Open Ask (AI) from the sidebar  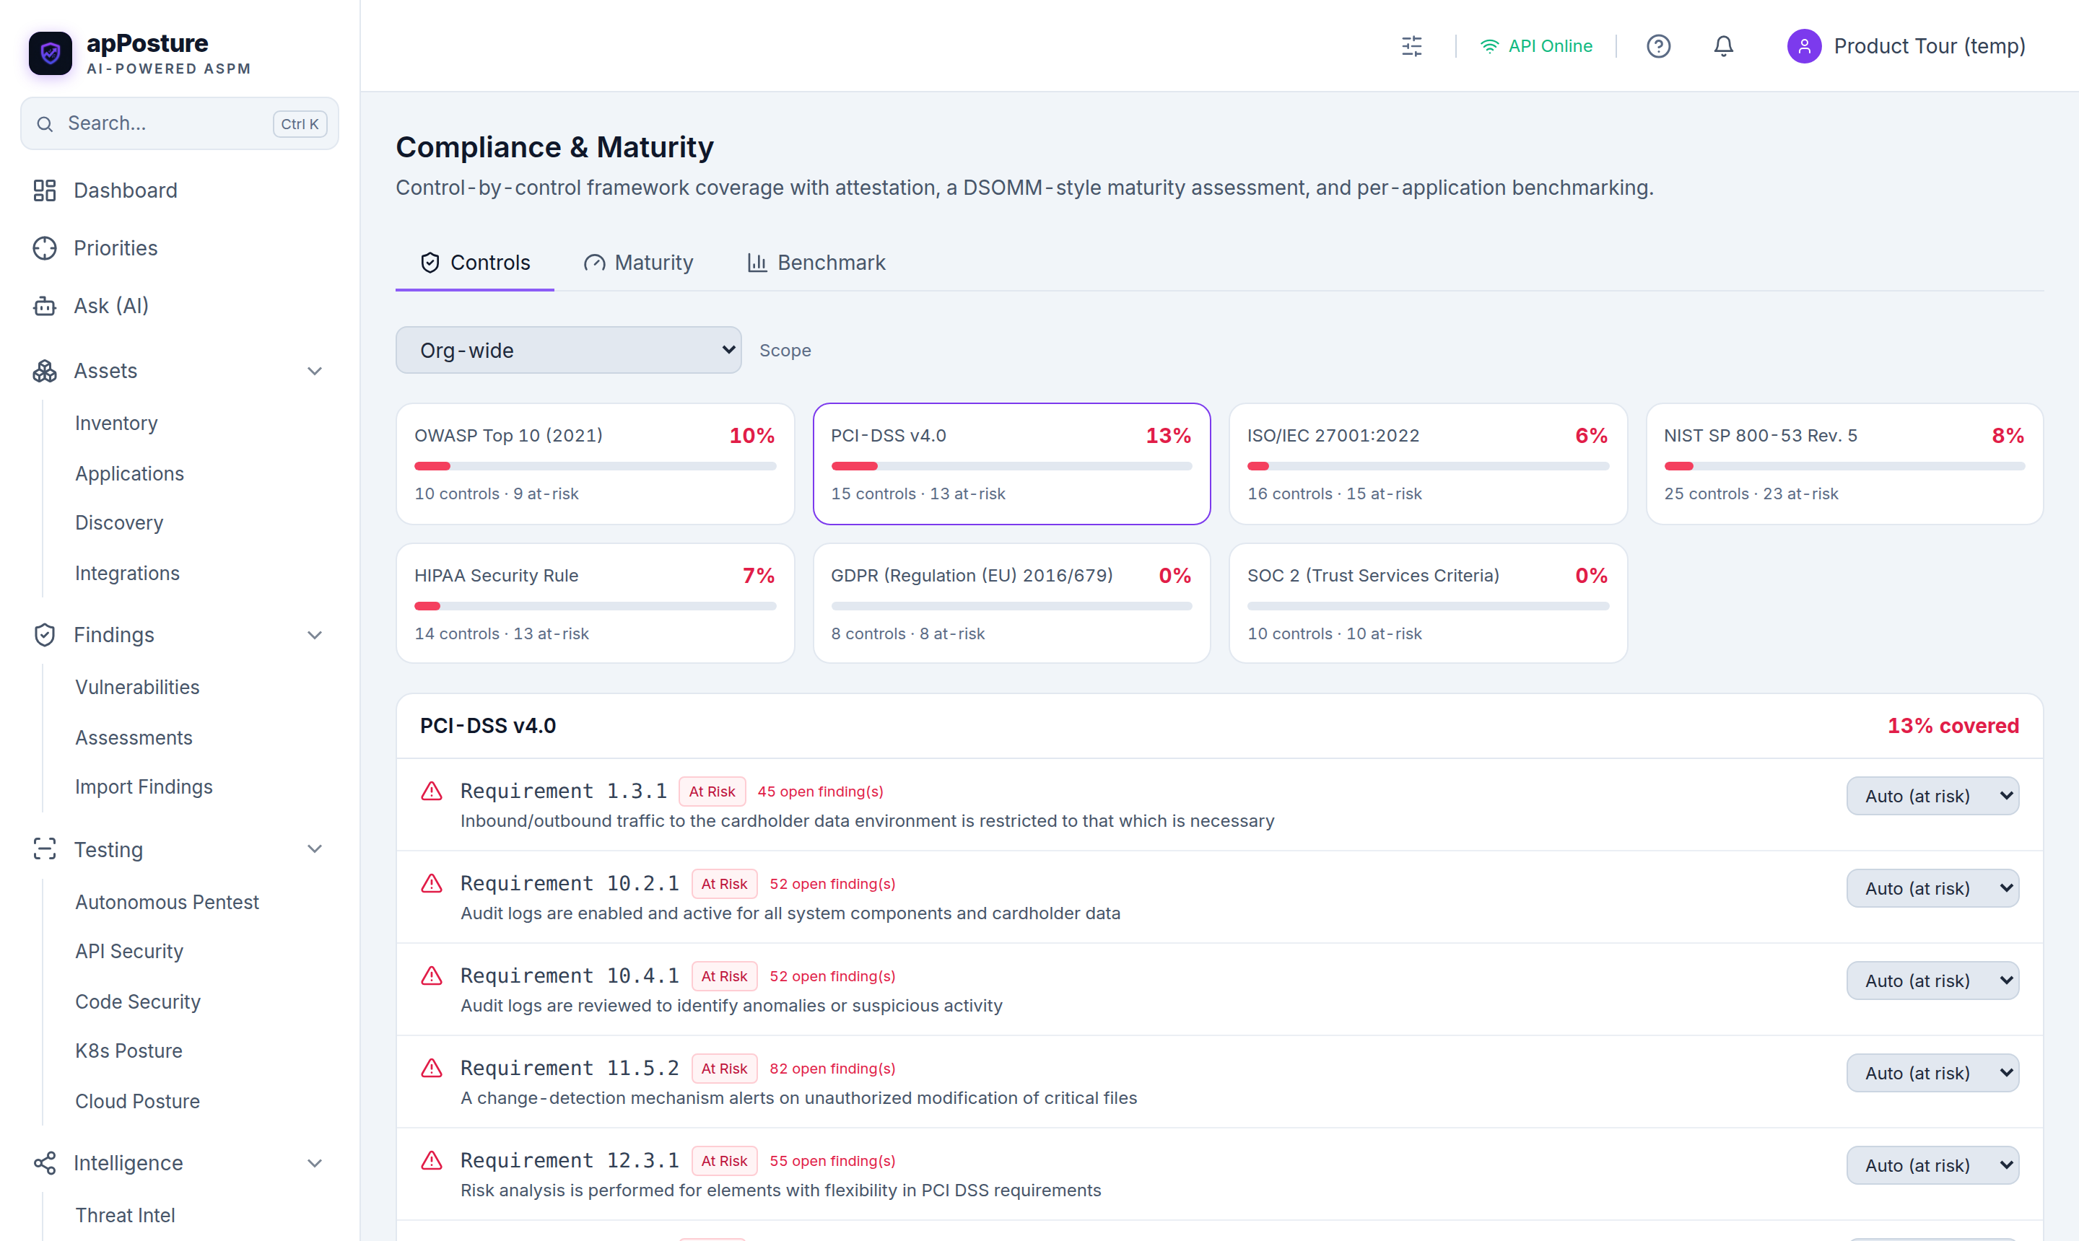point(180,306)
